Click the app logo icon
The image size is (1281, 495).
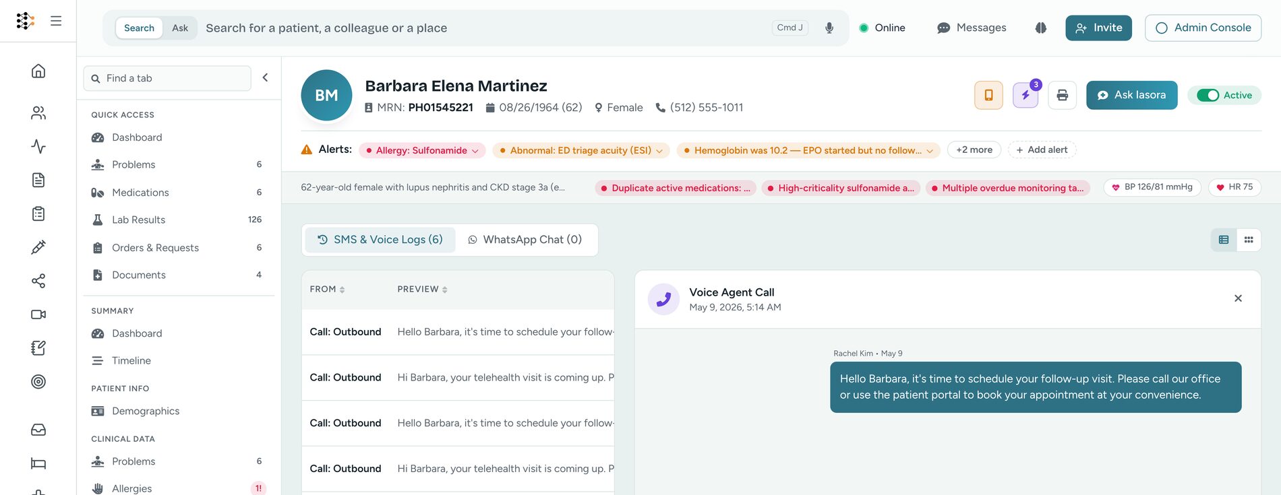pos(25,21)
